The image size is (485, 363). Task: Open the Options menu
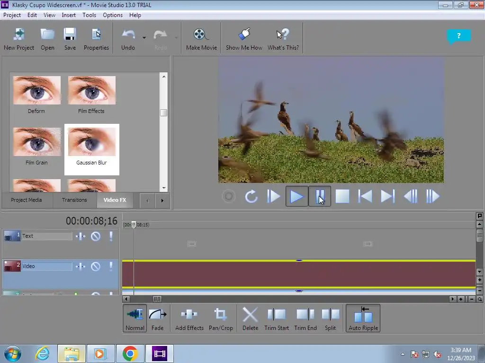pyautogui.click(x=113, y=15)
